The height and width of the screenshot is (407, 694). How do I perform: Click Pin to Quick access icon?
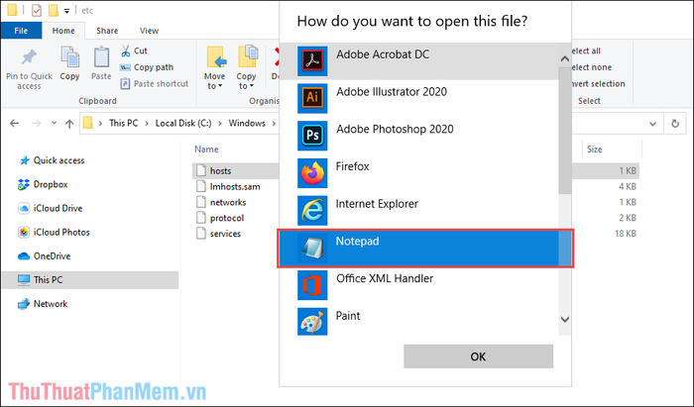click(x=29, y=57)
